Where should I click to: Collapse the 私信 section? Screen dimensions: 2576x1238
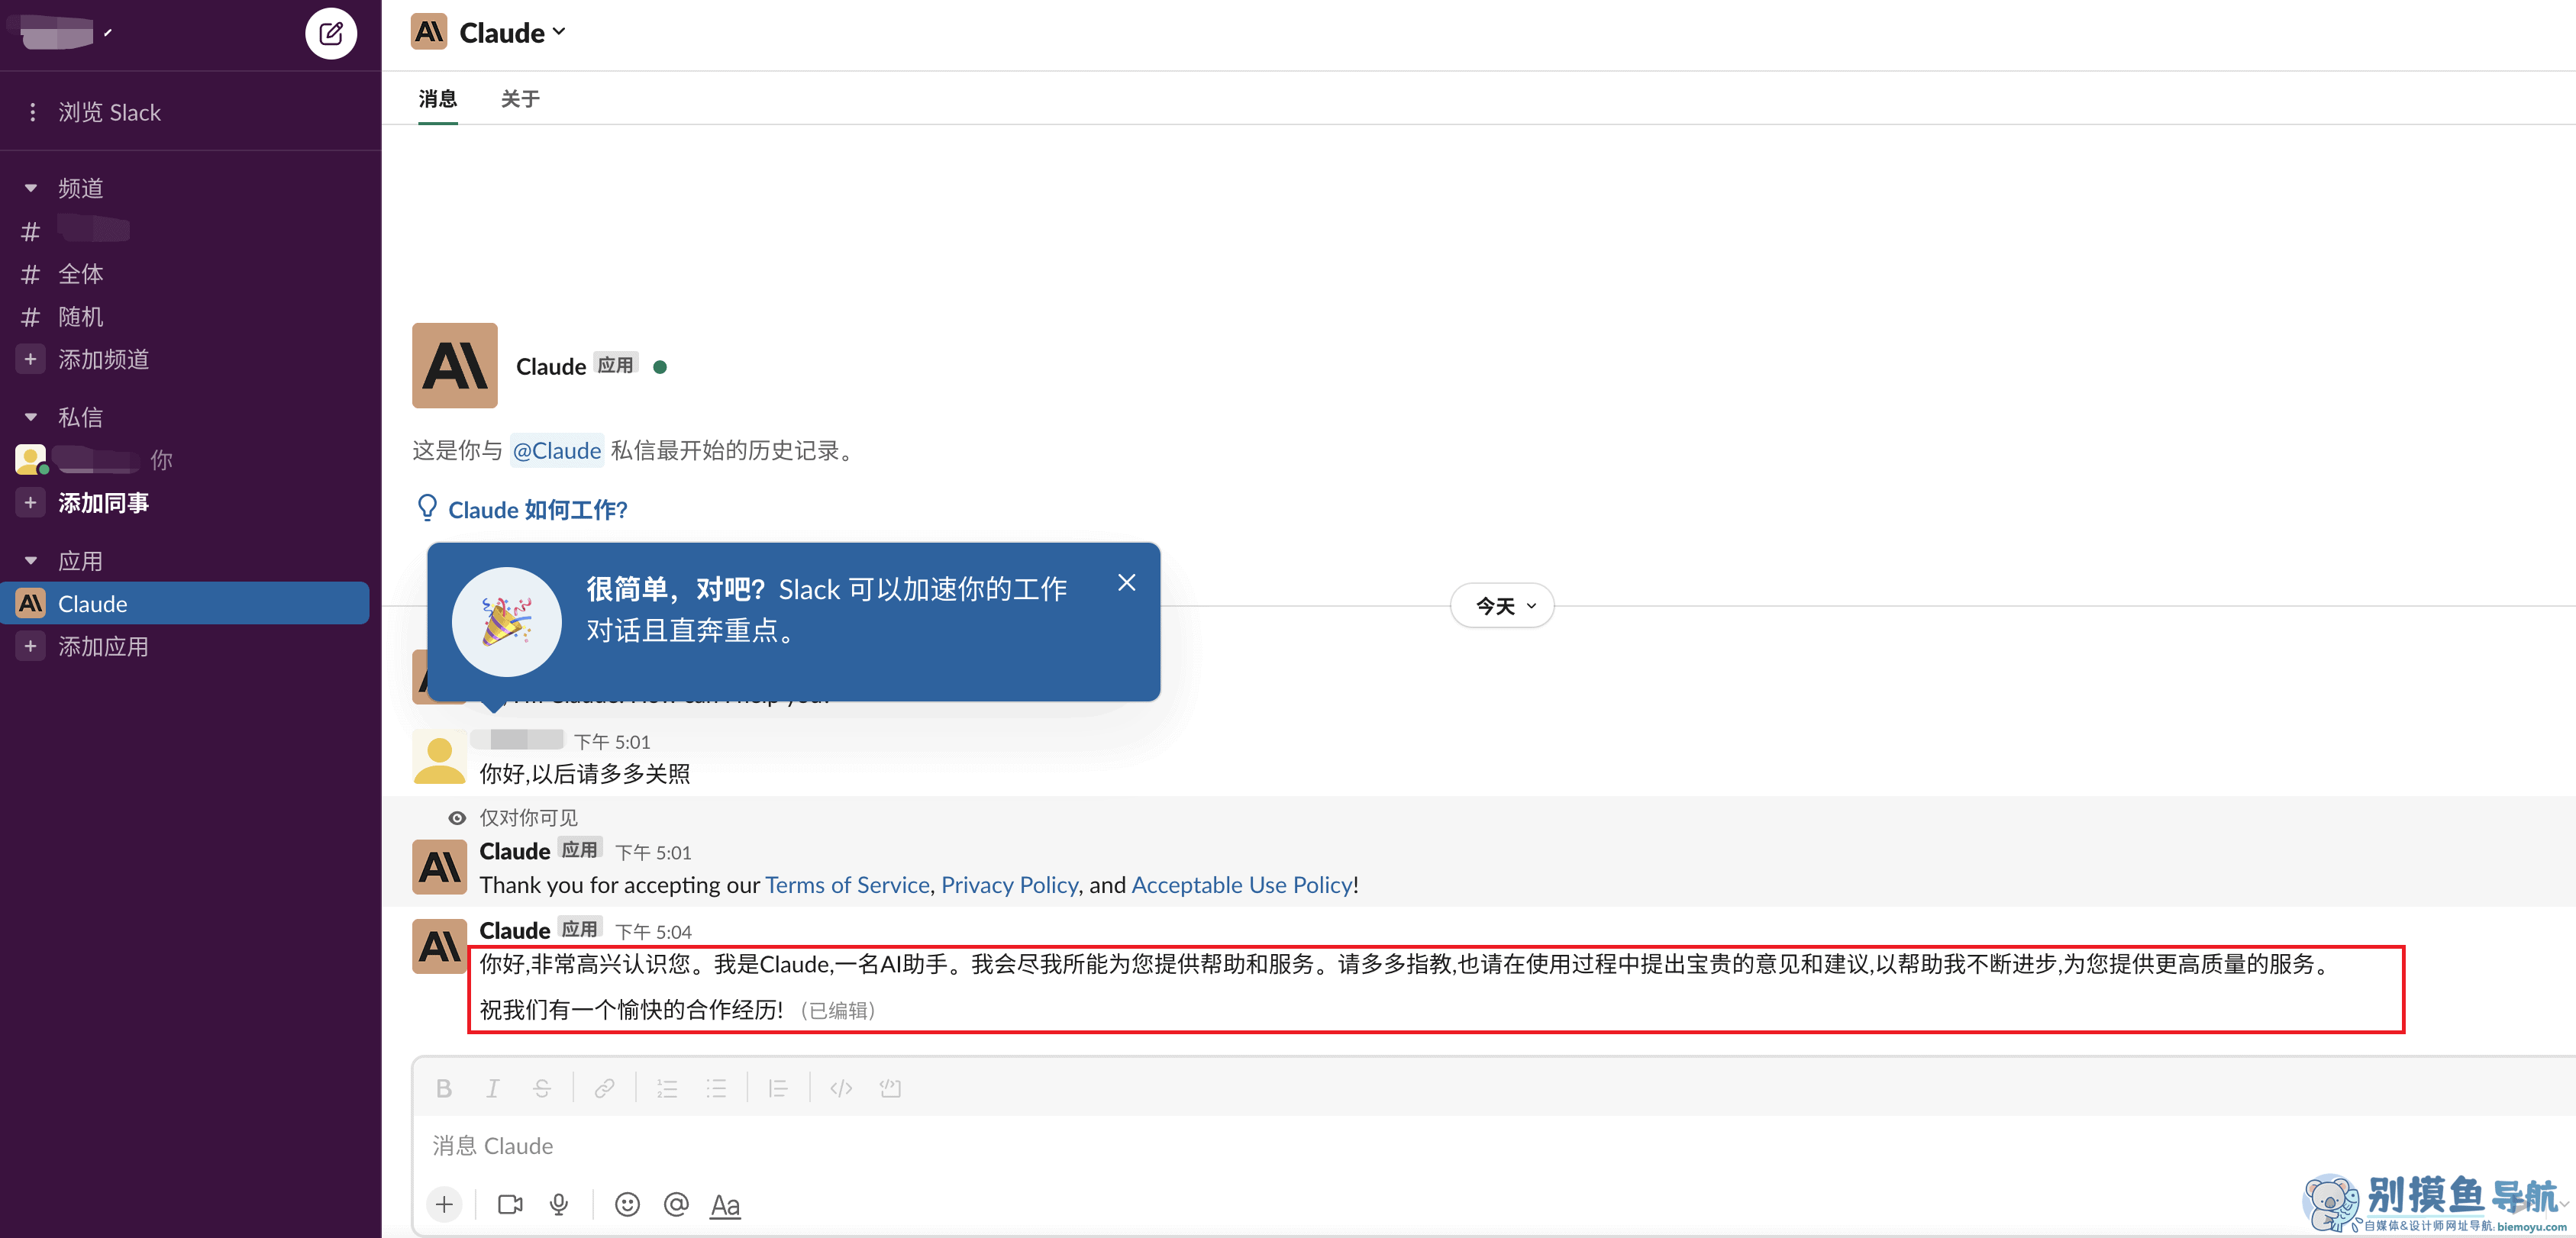coord(31,417)
